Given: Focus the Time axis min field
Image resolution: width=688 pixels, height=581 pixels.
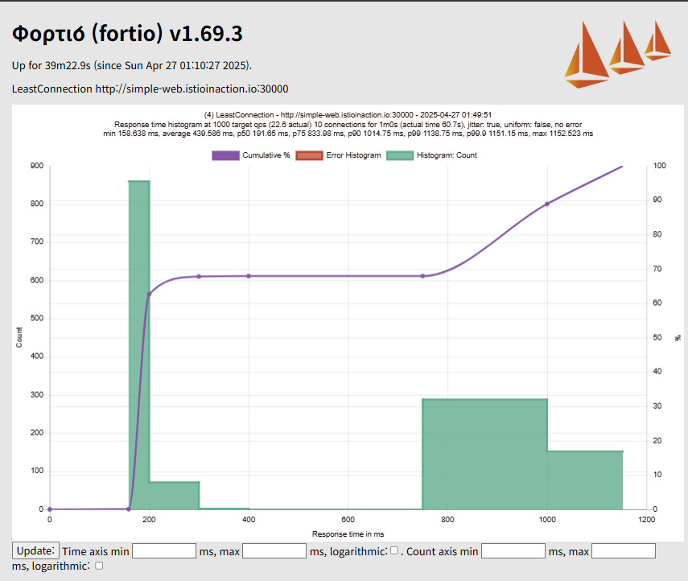Looking at the screenshot, I should (164, 550).
